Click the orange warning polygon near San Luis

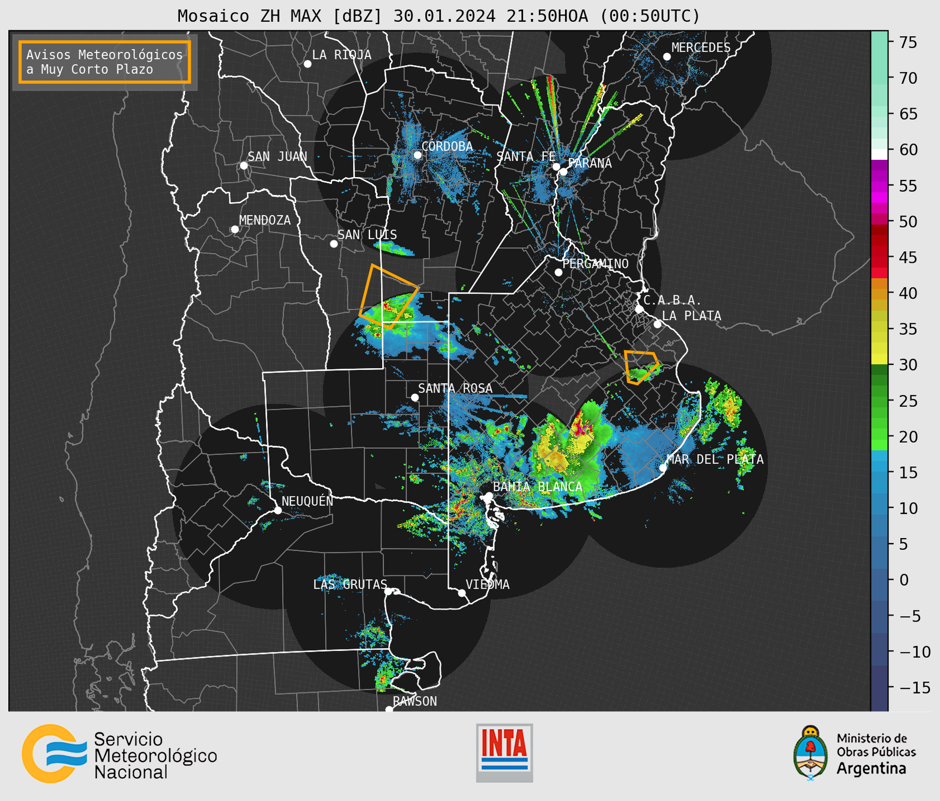point(388,297)
